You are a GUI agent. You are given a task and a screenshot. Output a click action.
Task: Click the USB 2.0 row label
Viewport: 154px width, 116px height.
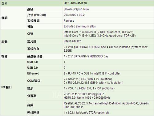[32, 68]
